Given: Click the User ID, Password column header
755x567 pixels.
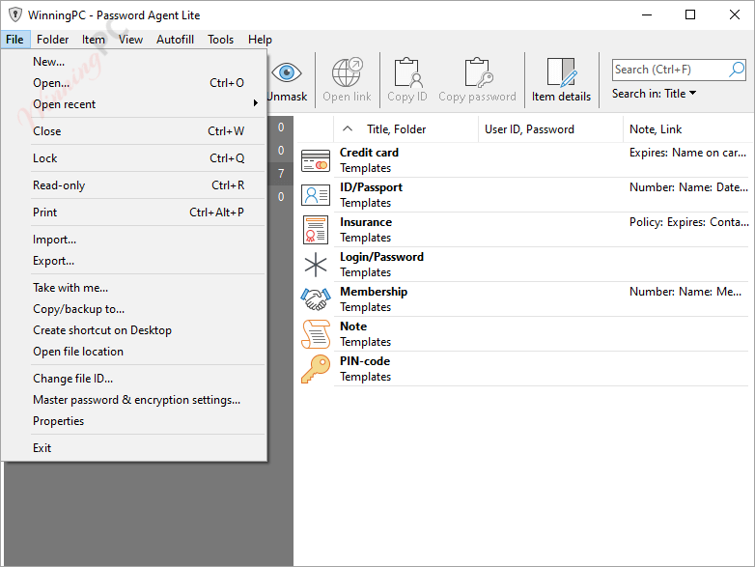Looking at the screenshot, I should 550,129.
